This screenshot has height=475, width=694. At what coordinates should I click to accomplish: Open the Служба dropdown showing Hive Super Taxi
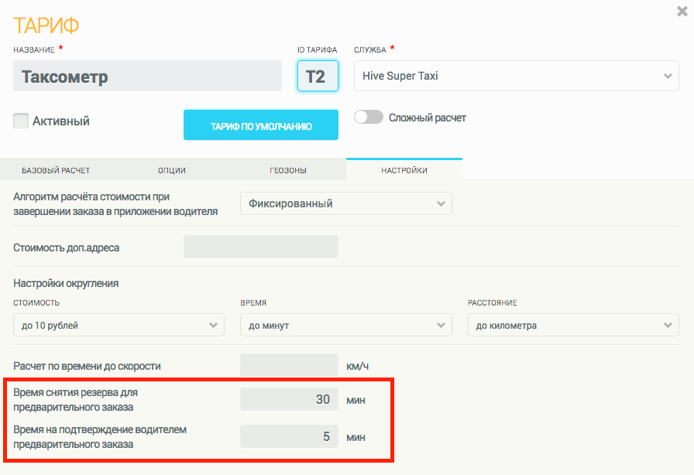pos(516,76)
